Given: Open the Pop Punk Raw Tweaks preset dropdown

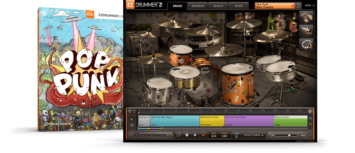Looking at the screenshot, I should (x=275, y=6).
